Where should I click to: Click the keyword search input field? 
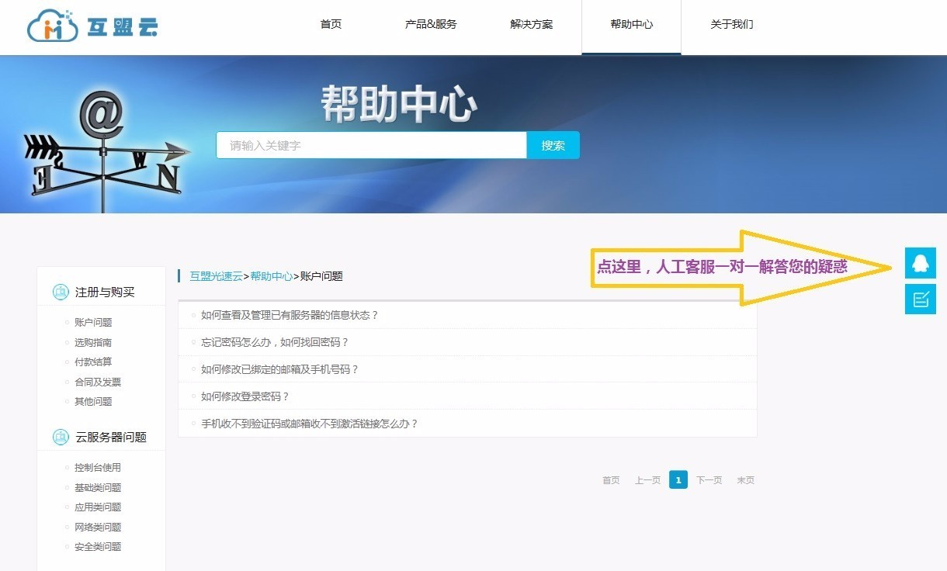371,145
